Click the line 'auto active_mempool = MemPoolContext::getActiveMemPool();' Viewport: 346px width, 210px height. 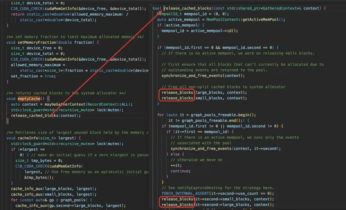221,20
